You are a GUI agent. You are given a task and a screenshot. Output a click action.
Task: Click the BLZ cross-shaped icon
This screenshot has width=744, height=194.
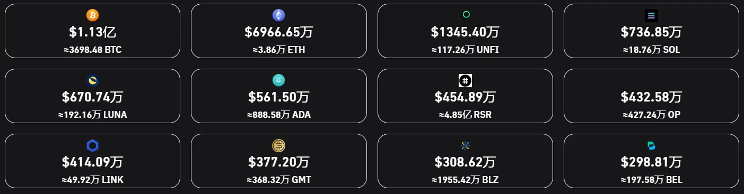point(465,146)
